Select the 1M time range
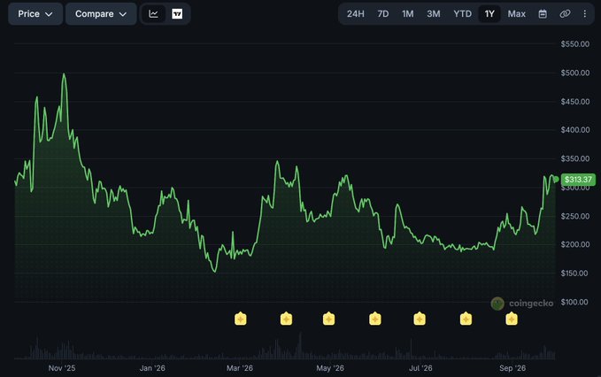The image size is (601, 377). coord(407,14)
